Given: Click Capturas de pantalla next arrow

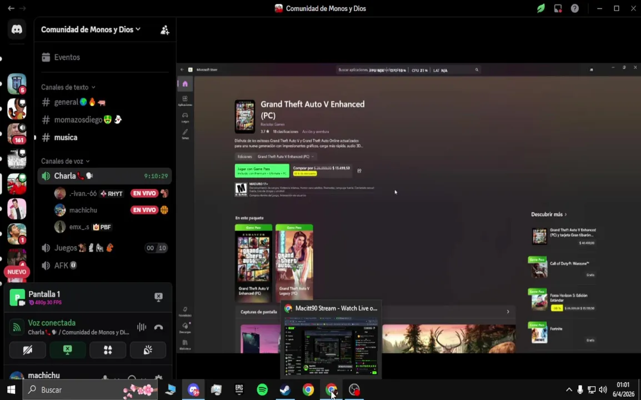Looking at the screenshot, I should pos(508,312).
